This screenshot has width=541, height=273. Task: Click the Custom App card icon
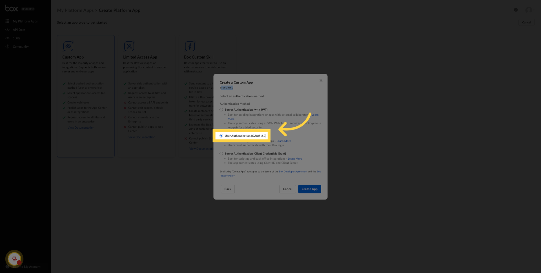pos(68,46)
